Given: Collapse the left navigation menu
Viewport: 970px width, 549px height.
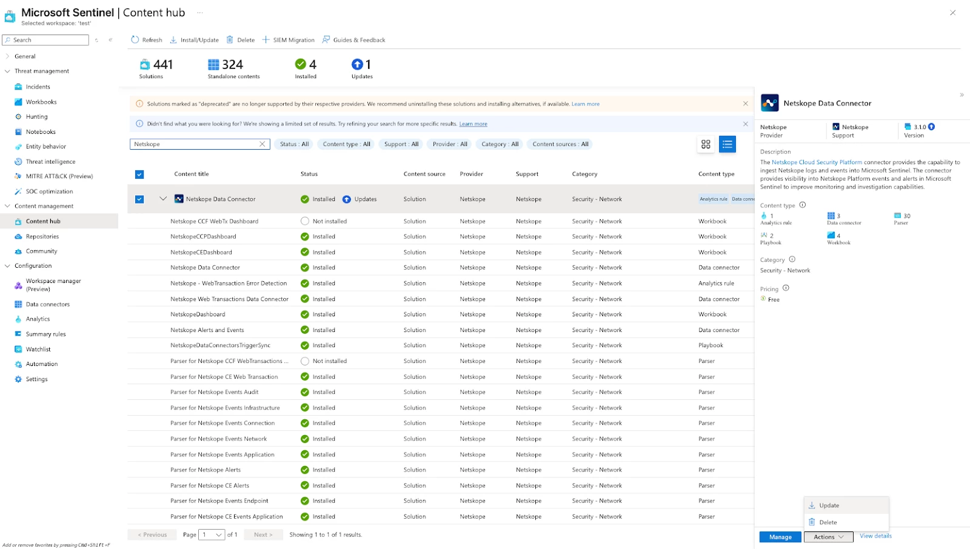Looking at the screenshot, I should pyautogui.click(x=110, y=40).
